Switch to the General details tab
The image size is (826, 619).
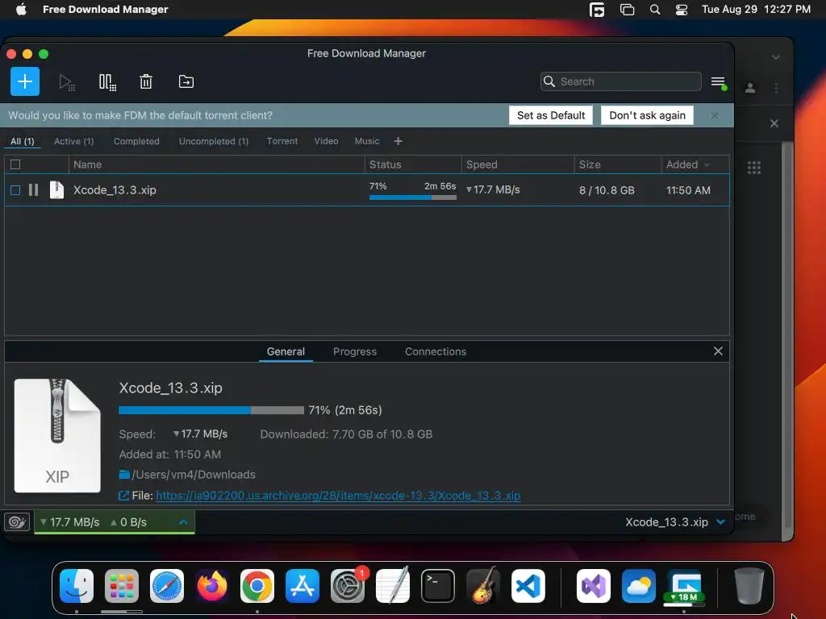286,351
